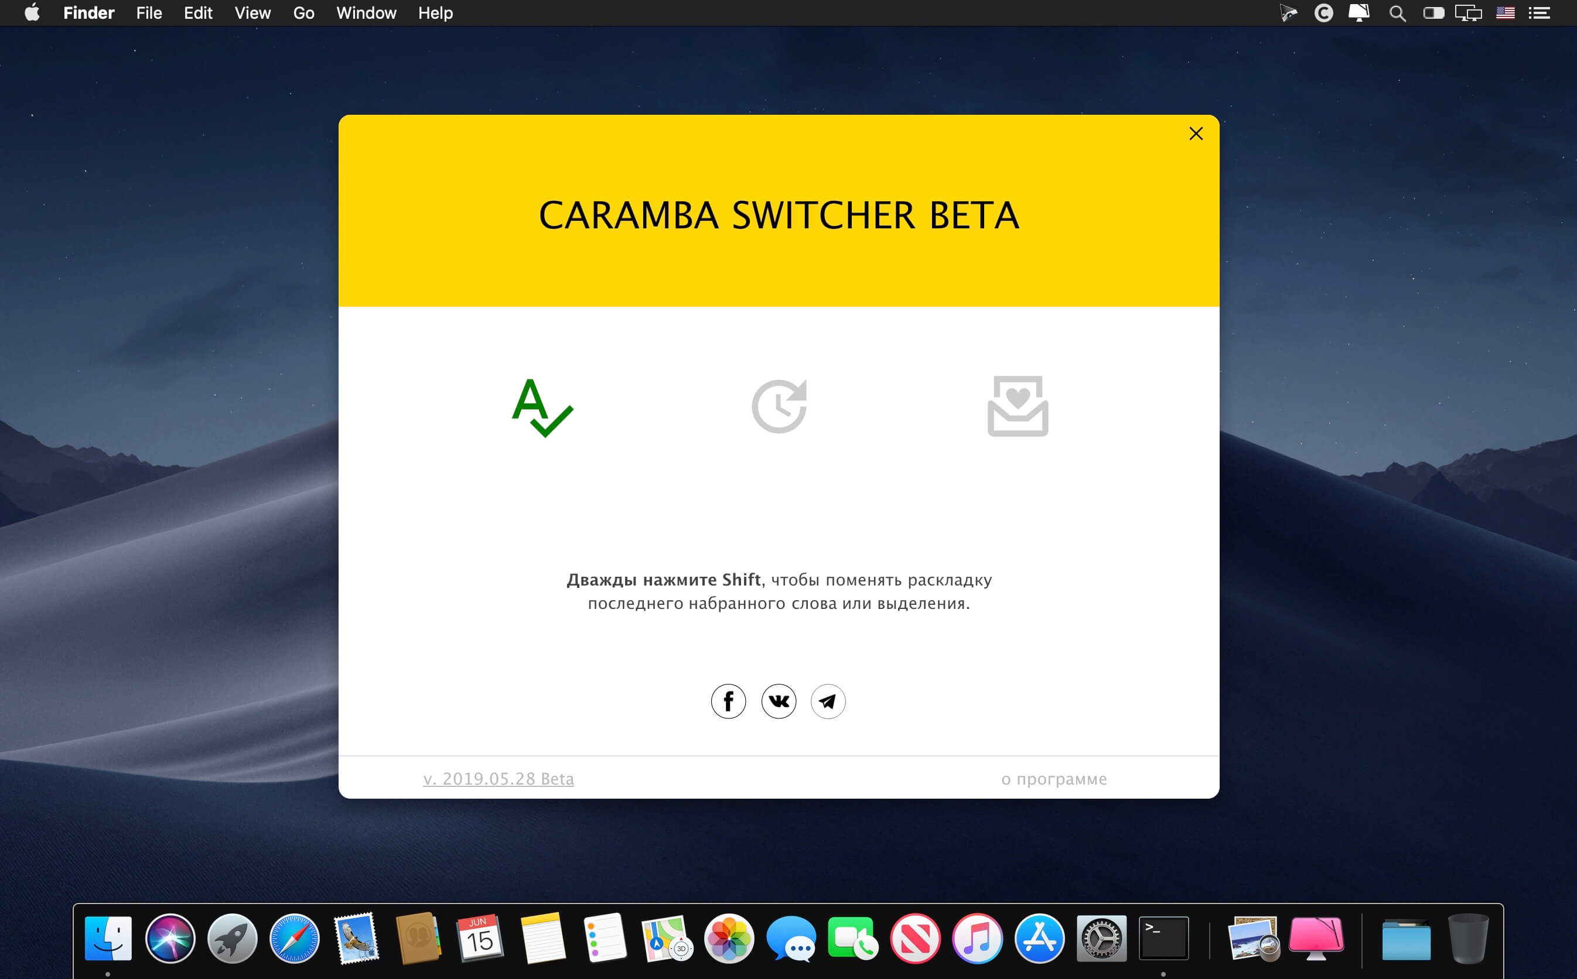Click the screen-sharing icon beside Caramba icon

point(1358,13)
